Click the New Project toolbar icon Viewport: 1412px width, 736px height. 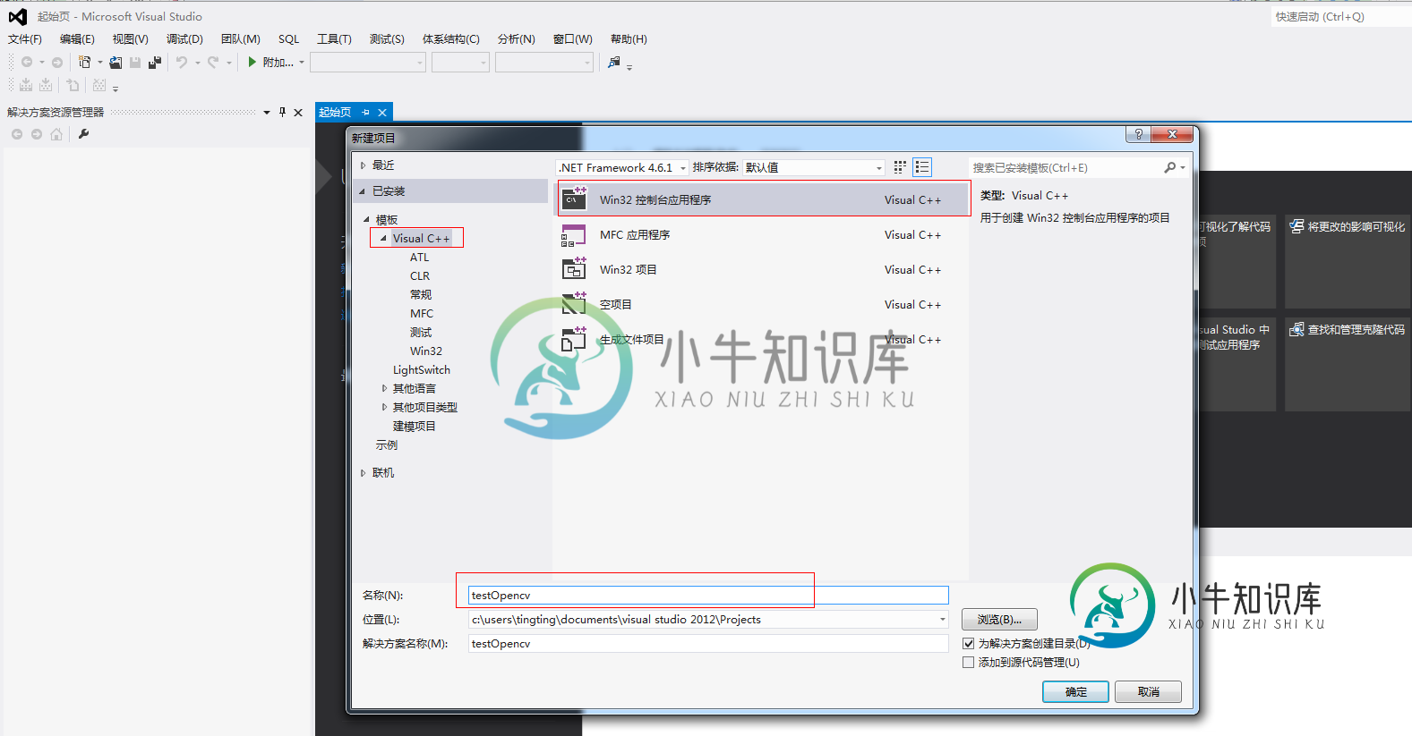[85, 63]
